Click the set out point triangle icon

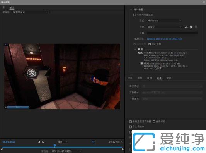(43, 142)
